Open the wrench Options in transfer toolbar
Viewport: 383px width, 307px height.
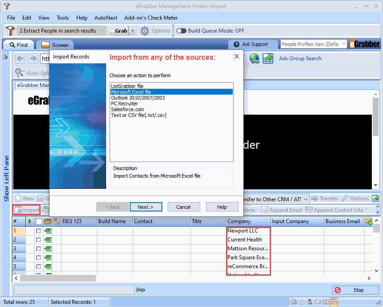click(355, 199)
